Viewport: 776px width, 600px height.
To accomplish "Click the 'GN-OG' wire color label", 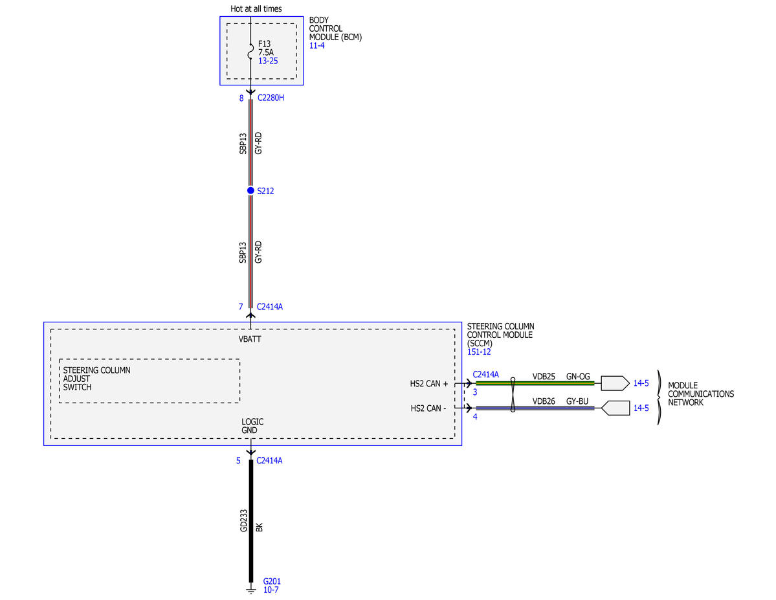I will 578,377.
